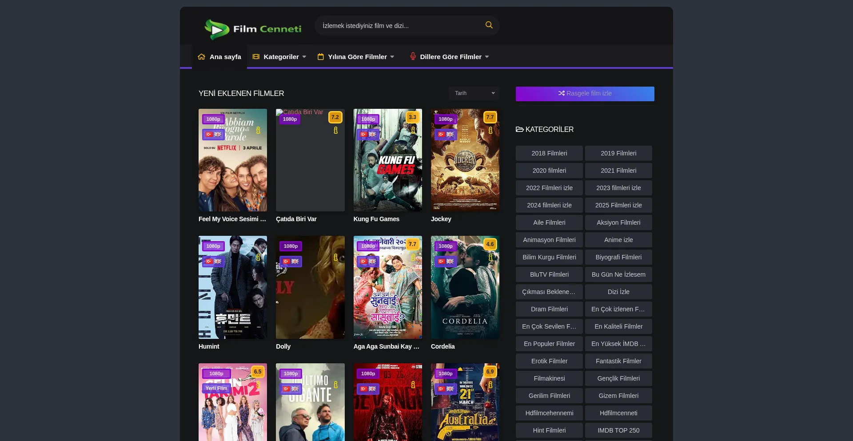The height and width of the screenshot is (441, 853).
Task: Open the En Kaliteli Filmler category
Action: [x=618, y=326]
